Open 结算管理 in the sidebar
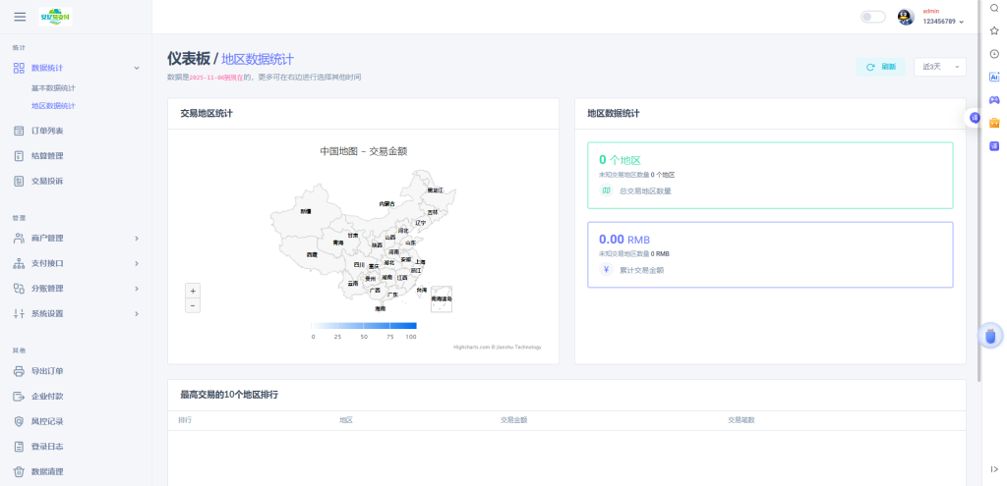 coord(47,156)
